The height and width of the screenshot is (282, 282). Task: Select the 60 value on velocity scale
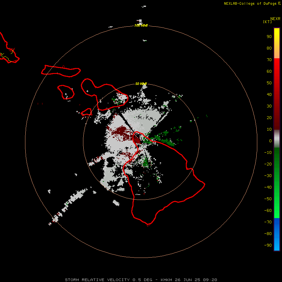click(x=269, y=71)
